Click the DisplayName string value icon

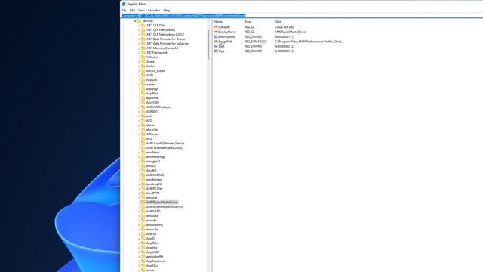pyautogui.click(x=216, y=32)
